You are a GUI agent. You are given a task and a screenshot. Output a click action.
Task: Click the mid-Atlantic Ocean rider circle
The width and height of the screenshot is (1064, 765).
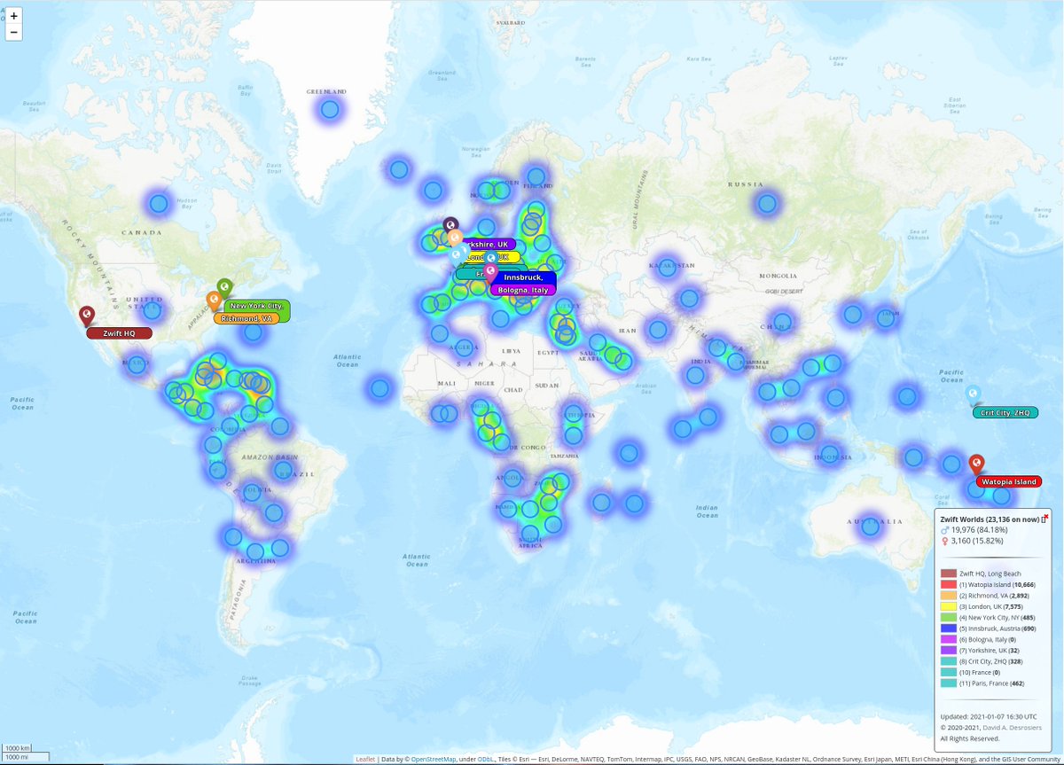tap(380, 387)
